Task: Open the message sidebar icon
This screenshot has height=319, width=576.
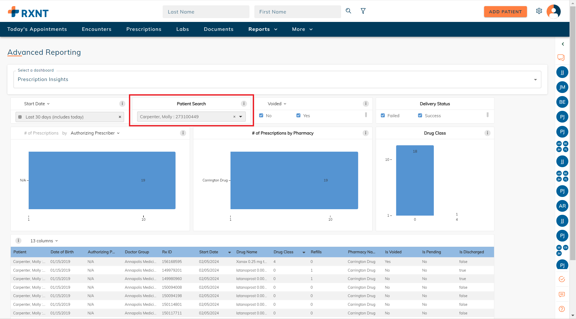Action: pyautogui.click(x=562, y=295)
